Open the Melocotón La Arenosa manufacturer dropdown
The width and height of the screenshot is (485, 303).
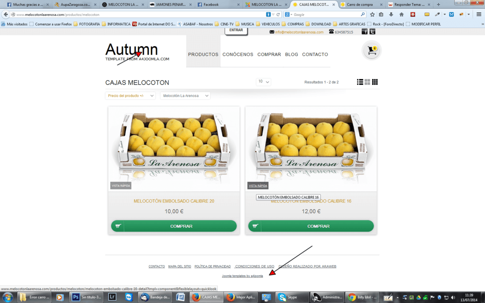[x=185, y=96]
